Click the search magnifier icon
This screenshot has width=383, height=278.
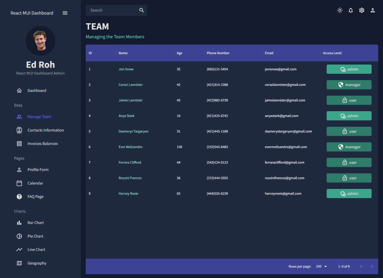point(141,10)
